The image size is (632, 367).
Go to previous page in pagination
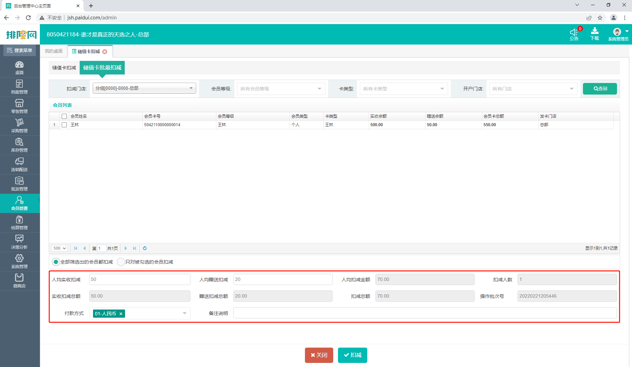[x=84, y=248]
